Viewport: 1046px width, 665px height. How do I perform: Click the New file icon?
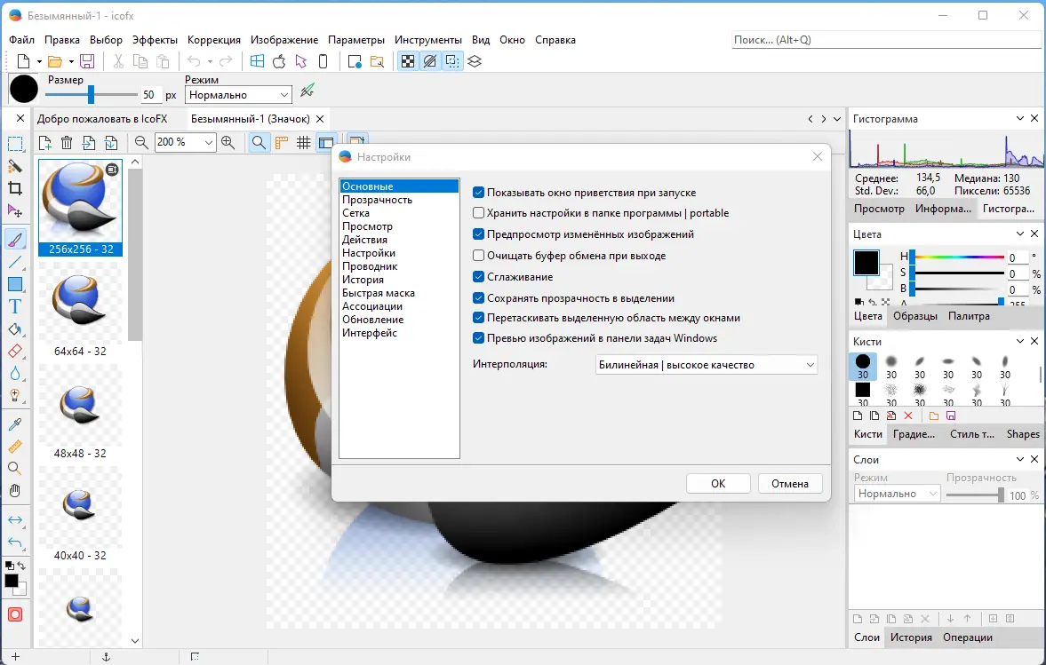[23, 61]
